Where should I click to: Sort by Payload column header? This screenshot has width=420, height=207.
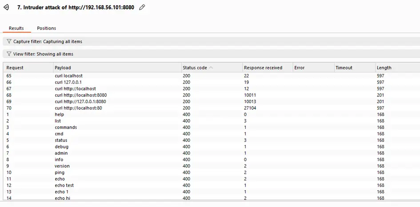(117, 68)
